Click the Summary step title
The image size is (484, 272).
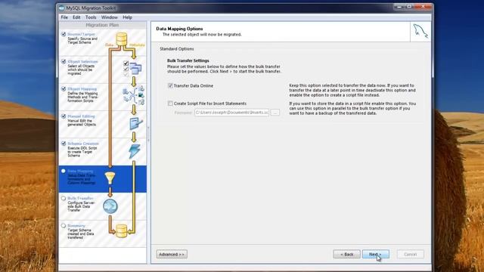[76, 226]
